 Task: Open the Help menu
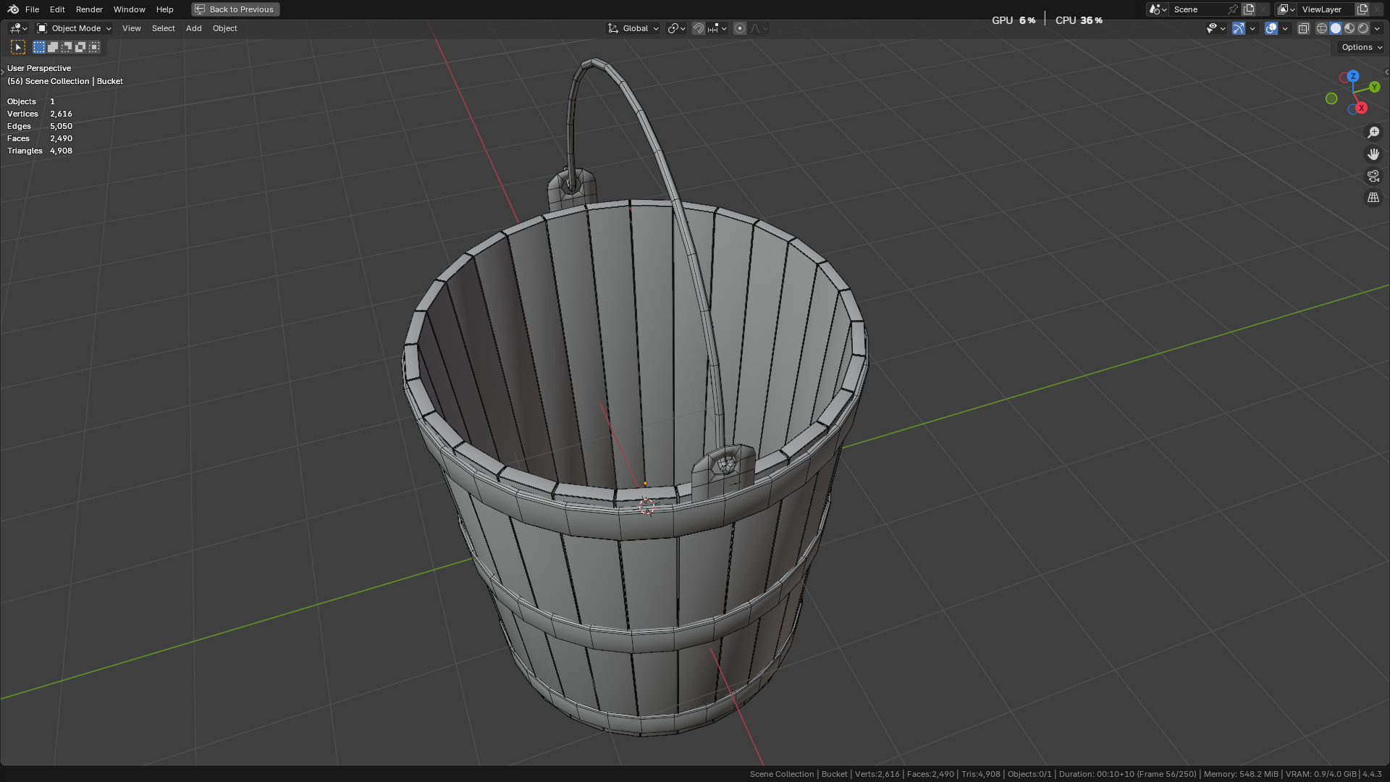click(x=164, y=9)
